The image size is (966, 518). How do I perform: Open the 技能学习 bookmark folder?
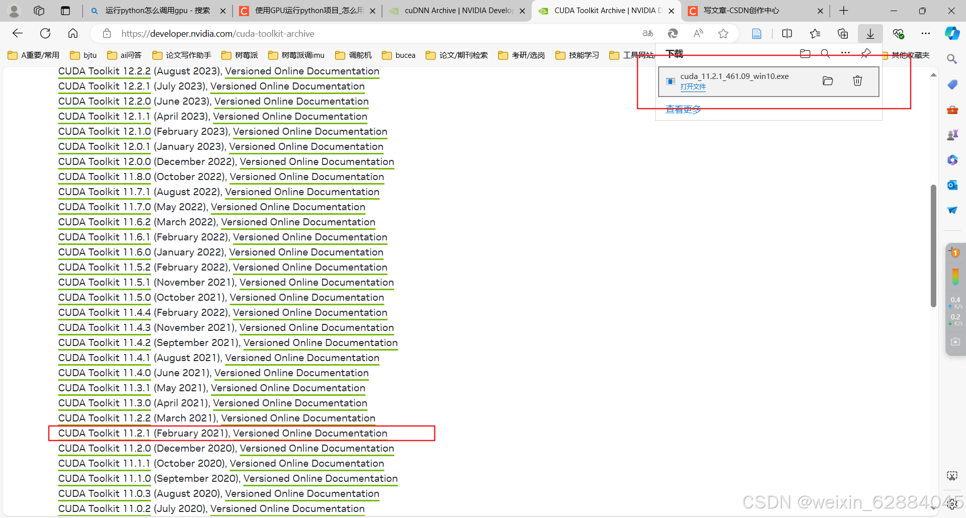click(578, 55)
